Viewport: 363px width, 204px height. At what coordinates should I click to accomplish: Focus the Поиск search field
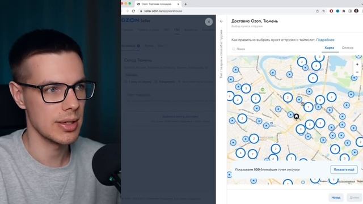[276, 49]
